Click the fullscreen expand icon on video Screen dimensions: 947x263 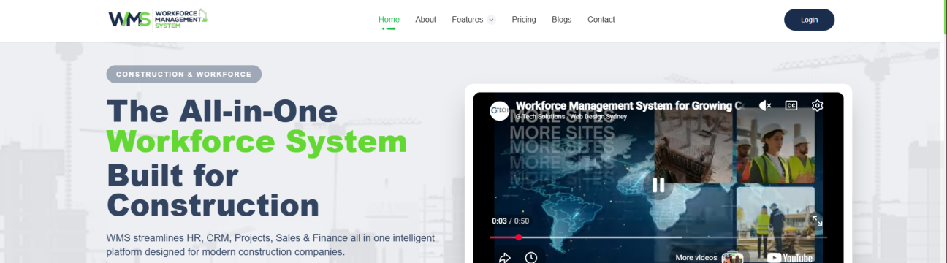pyautogui.click(x=817, y=220)
